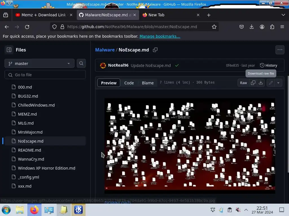Open MEMZ.md in the file tree
Image resolution: width=289 pixels, height=216 pixels.
tap(45, 114)
